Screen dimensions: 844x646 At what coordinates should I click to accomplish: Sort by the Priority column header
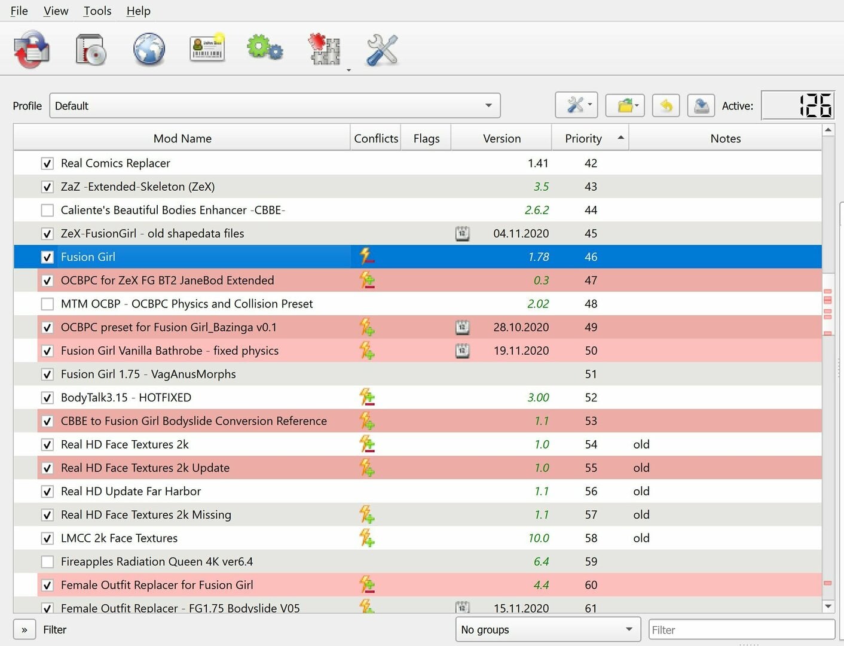(590, 138)
